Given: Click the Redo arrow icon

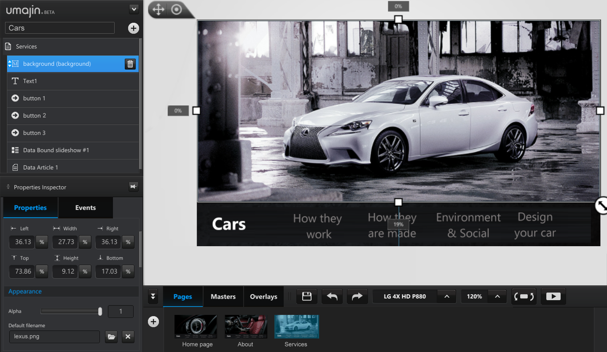Looking at the screenshot, I should (357, 296).
